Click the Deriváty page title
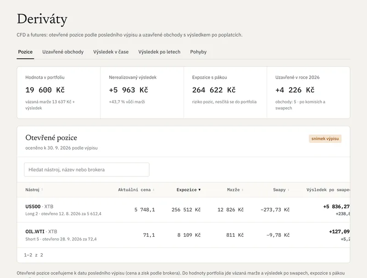The height and width of the screenshot is (278, 367). pyautogui.click(x=42, y=19)
